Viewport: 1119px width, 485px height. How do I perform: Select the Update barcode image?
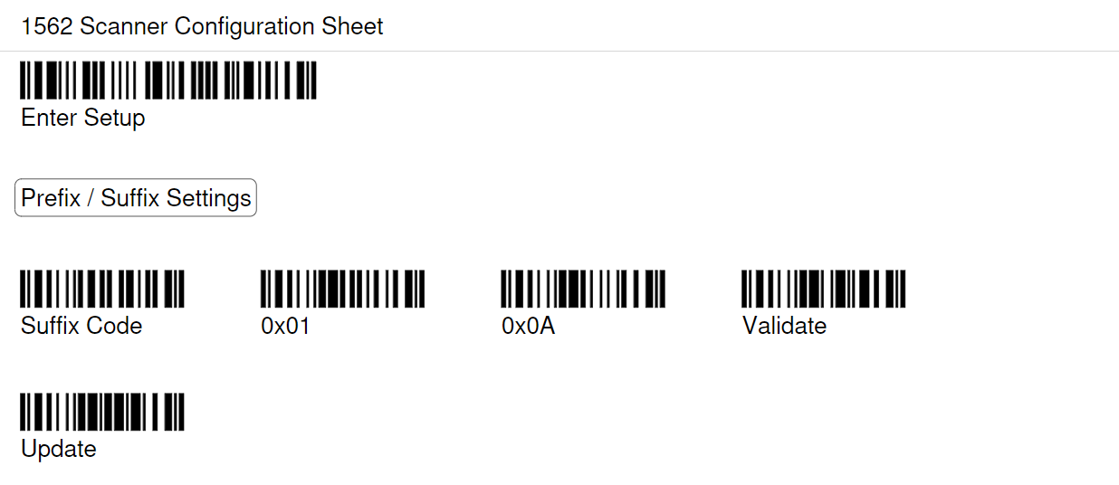pyautogui.click(x=102, y=413)
